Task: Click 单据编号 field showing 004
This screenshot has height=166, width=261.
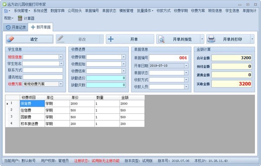Action: 169,58
